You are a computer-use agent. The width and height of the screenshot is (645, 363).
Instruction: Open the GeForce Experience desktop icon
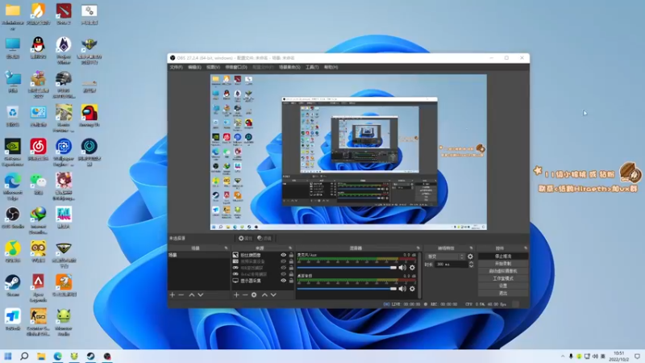tap(13, 152)
